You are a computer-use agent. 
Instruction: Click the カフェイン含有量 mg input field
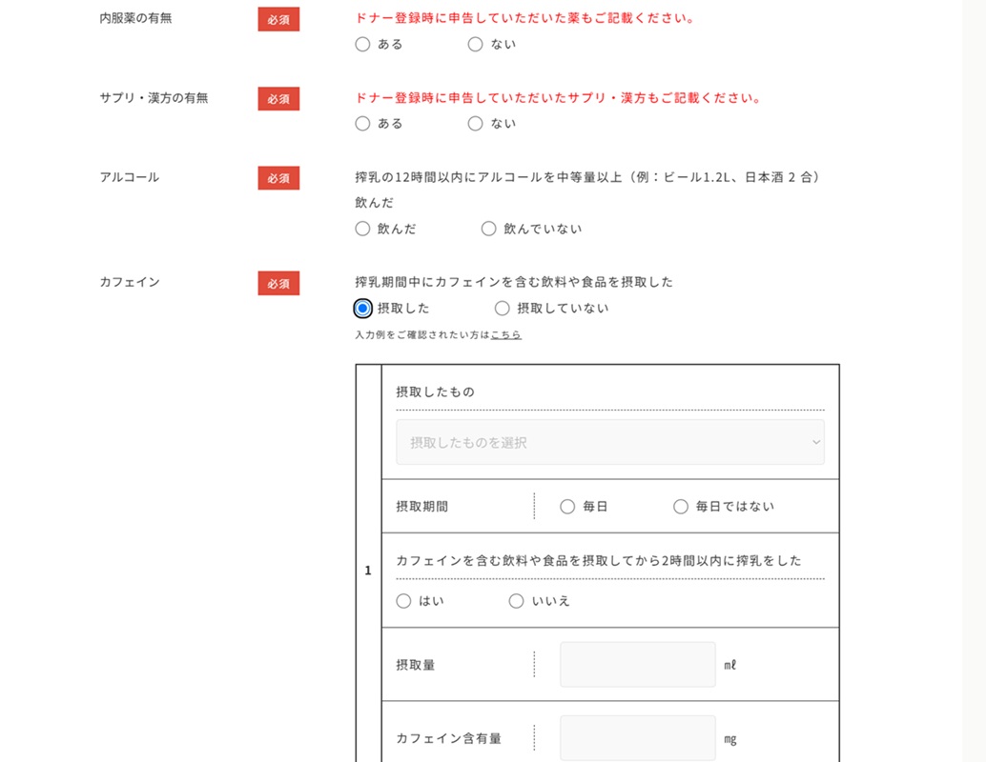[x=638, y=738]
